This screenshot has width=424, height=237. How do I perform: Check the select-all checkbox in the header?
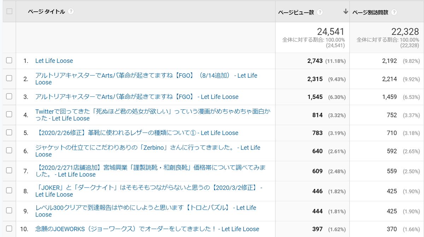pos(9,11)
